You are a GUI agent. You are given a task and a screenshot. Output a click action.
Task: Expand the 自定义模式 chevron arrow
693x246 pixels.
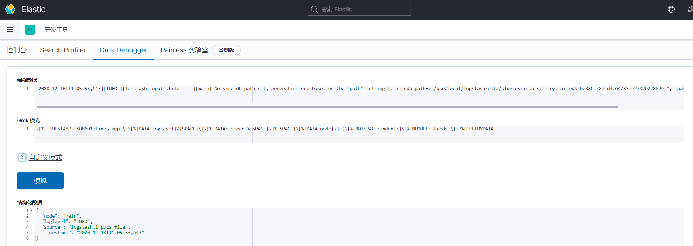(x=22, y=157)
